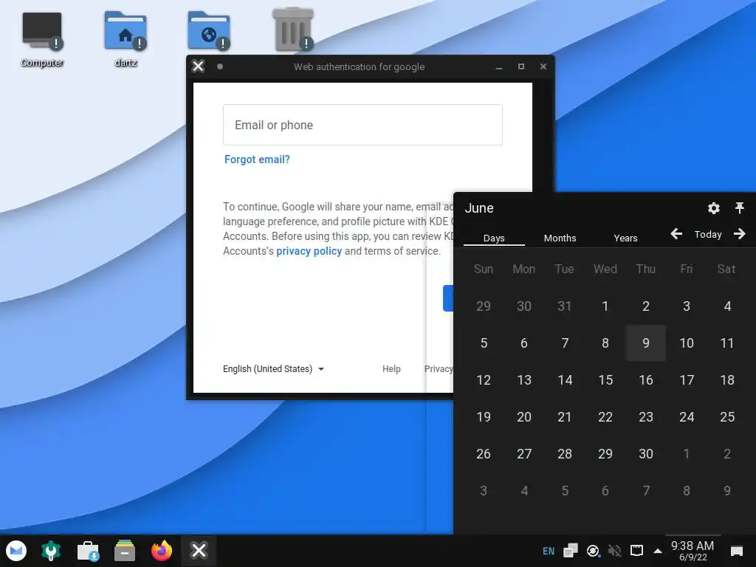Click the June month heading

tap(478, 208)
